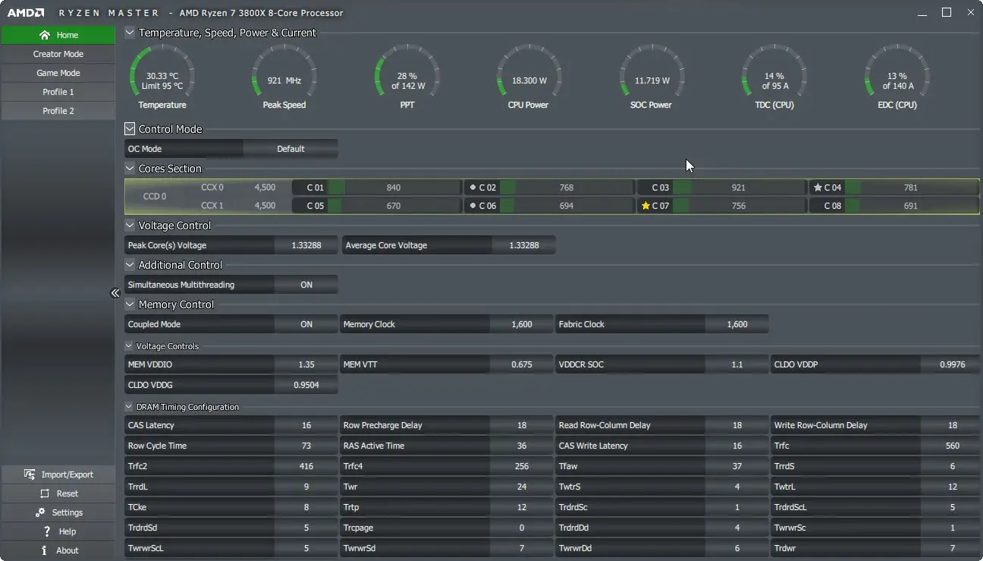
Task: Click VDDCR SOC value 1.1
Action: pos(737,364)
